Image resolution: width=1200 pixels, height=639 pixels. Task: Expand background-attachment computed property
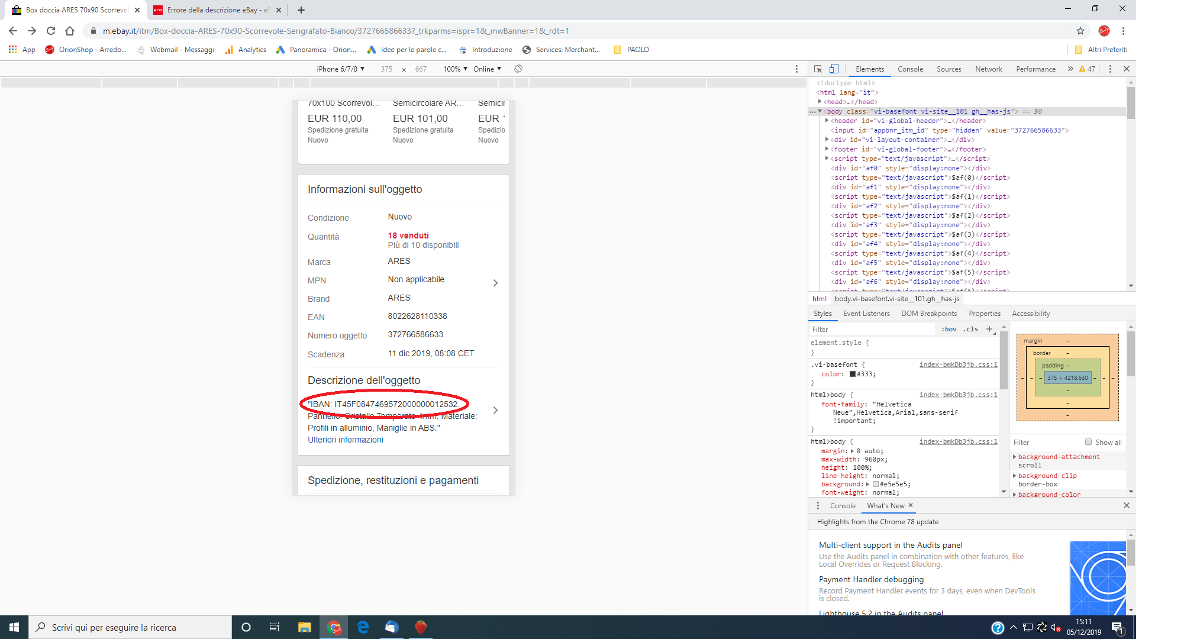1015,457
